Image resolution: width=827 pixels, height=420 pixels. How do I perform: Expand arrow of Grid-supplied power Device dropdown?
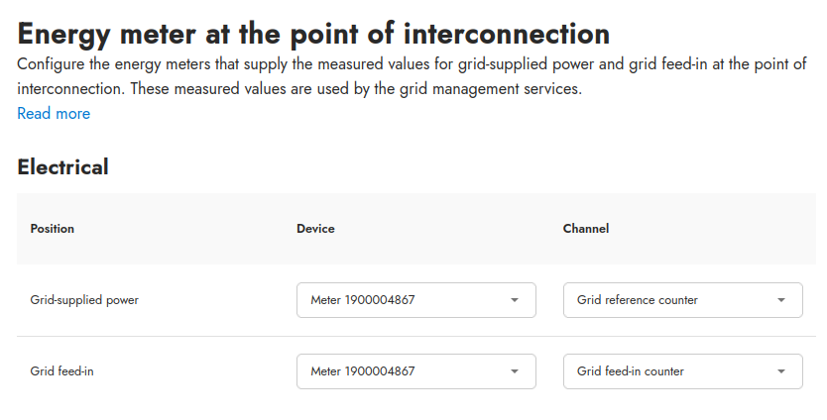tap(515, 300)
